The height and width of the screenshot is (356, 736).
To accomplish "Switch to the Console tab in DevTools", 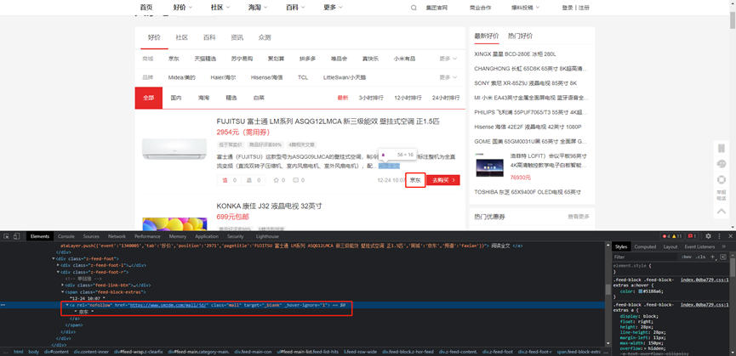I will point(66,236).
